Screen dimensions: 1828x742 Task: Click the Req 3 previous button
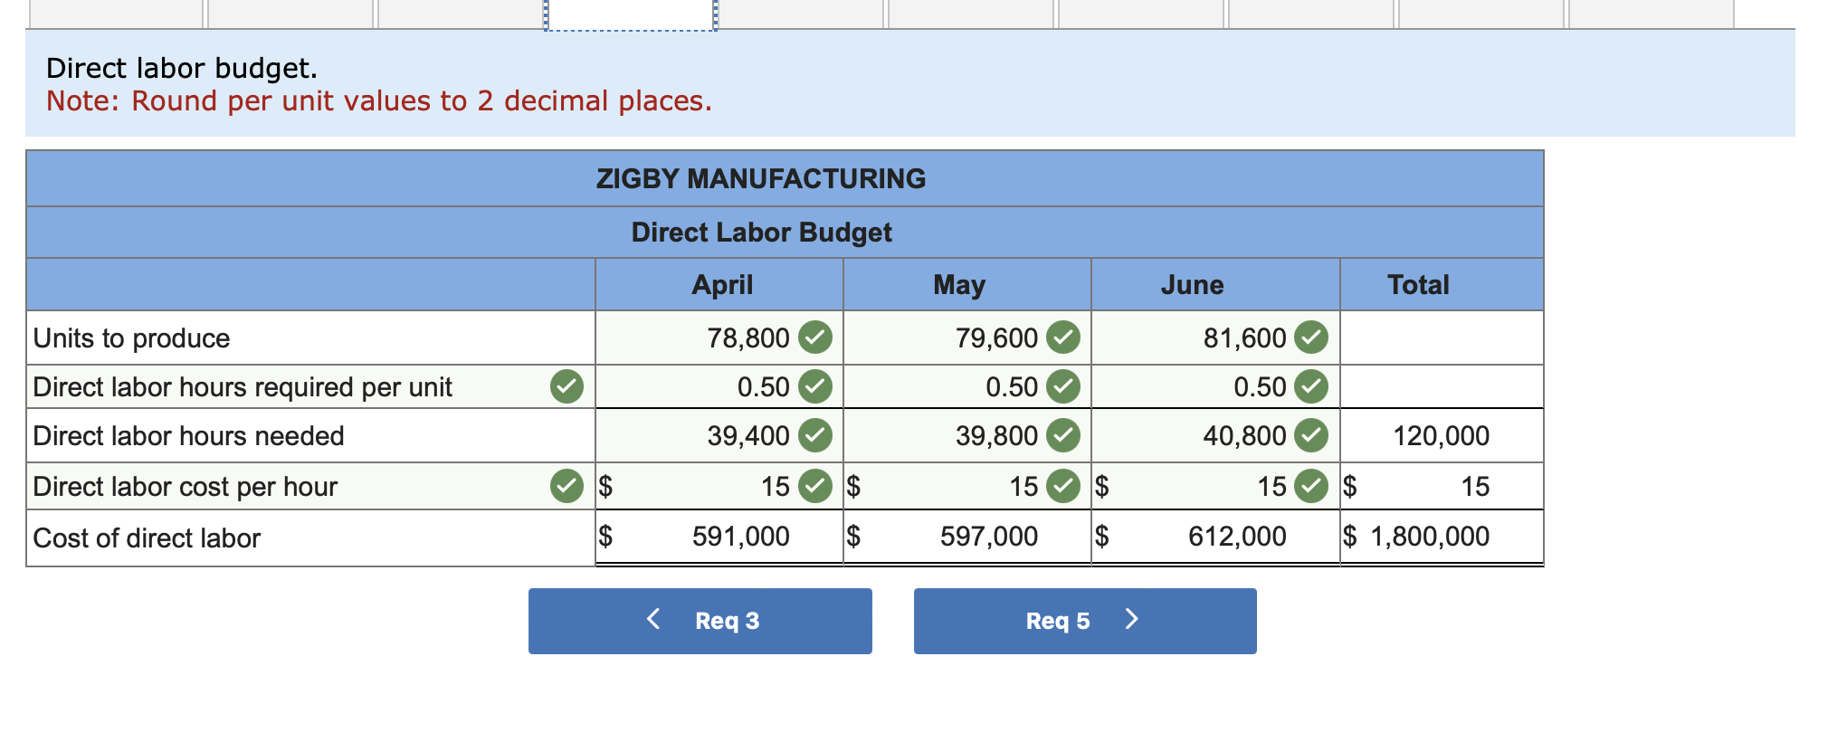700,621
